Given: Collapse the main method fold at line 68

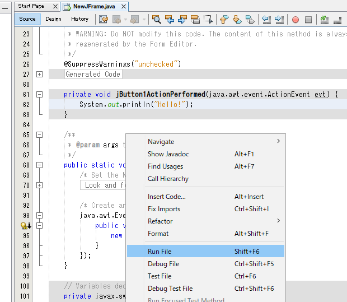Looking at the screenshot, I should click(x=39, y=165).
